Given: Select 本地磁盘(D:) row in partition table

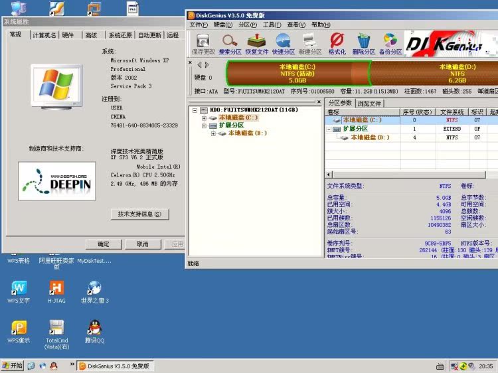Looking at the screenshot, I should tap(411, 137).
